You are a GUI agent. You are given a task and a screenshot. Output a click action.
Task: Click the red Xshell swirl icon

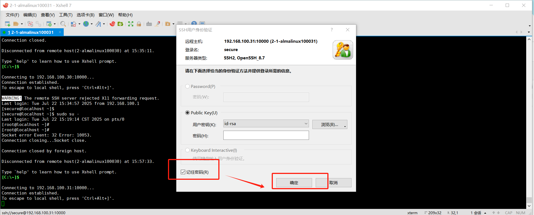(112, 24)
